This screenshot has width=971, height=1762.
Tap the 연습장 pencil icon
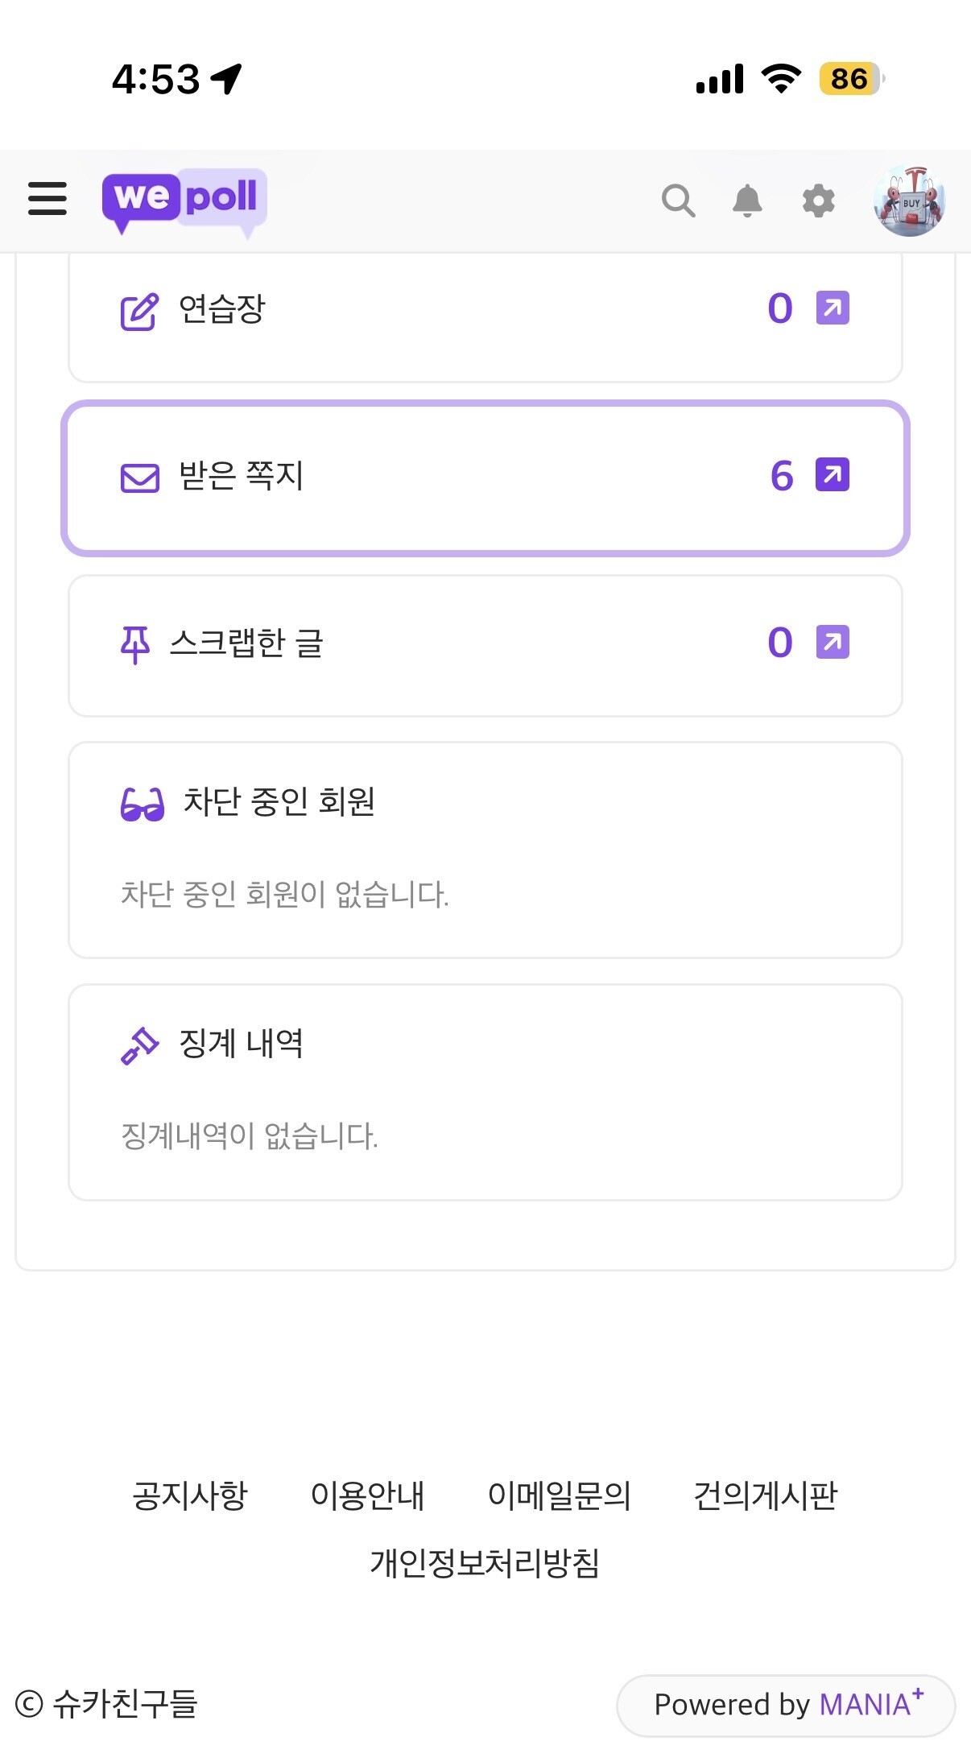139,312
